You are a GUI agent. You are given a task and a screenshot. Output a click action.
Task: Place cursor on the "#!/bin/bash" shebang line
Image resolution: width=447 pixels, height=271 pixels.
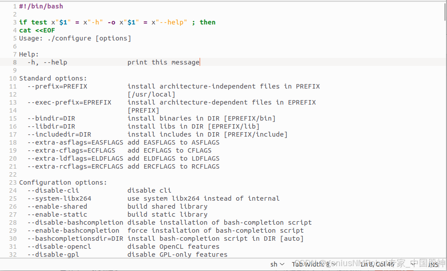click(x=40, y=6)
